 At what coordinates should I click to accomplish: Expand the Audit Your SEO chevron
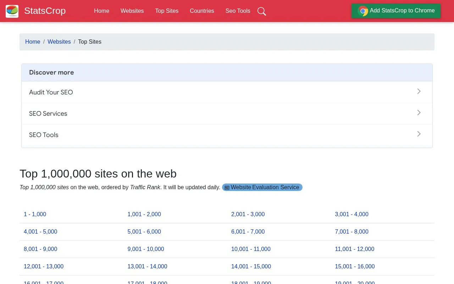click(x=419, y=91)
